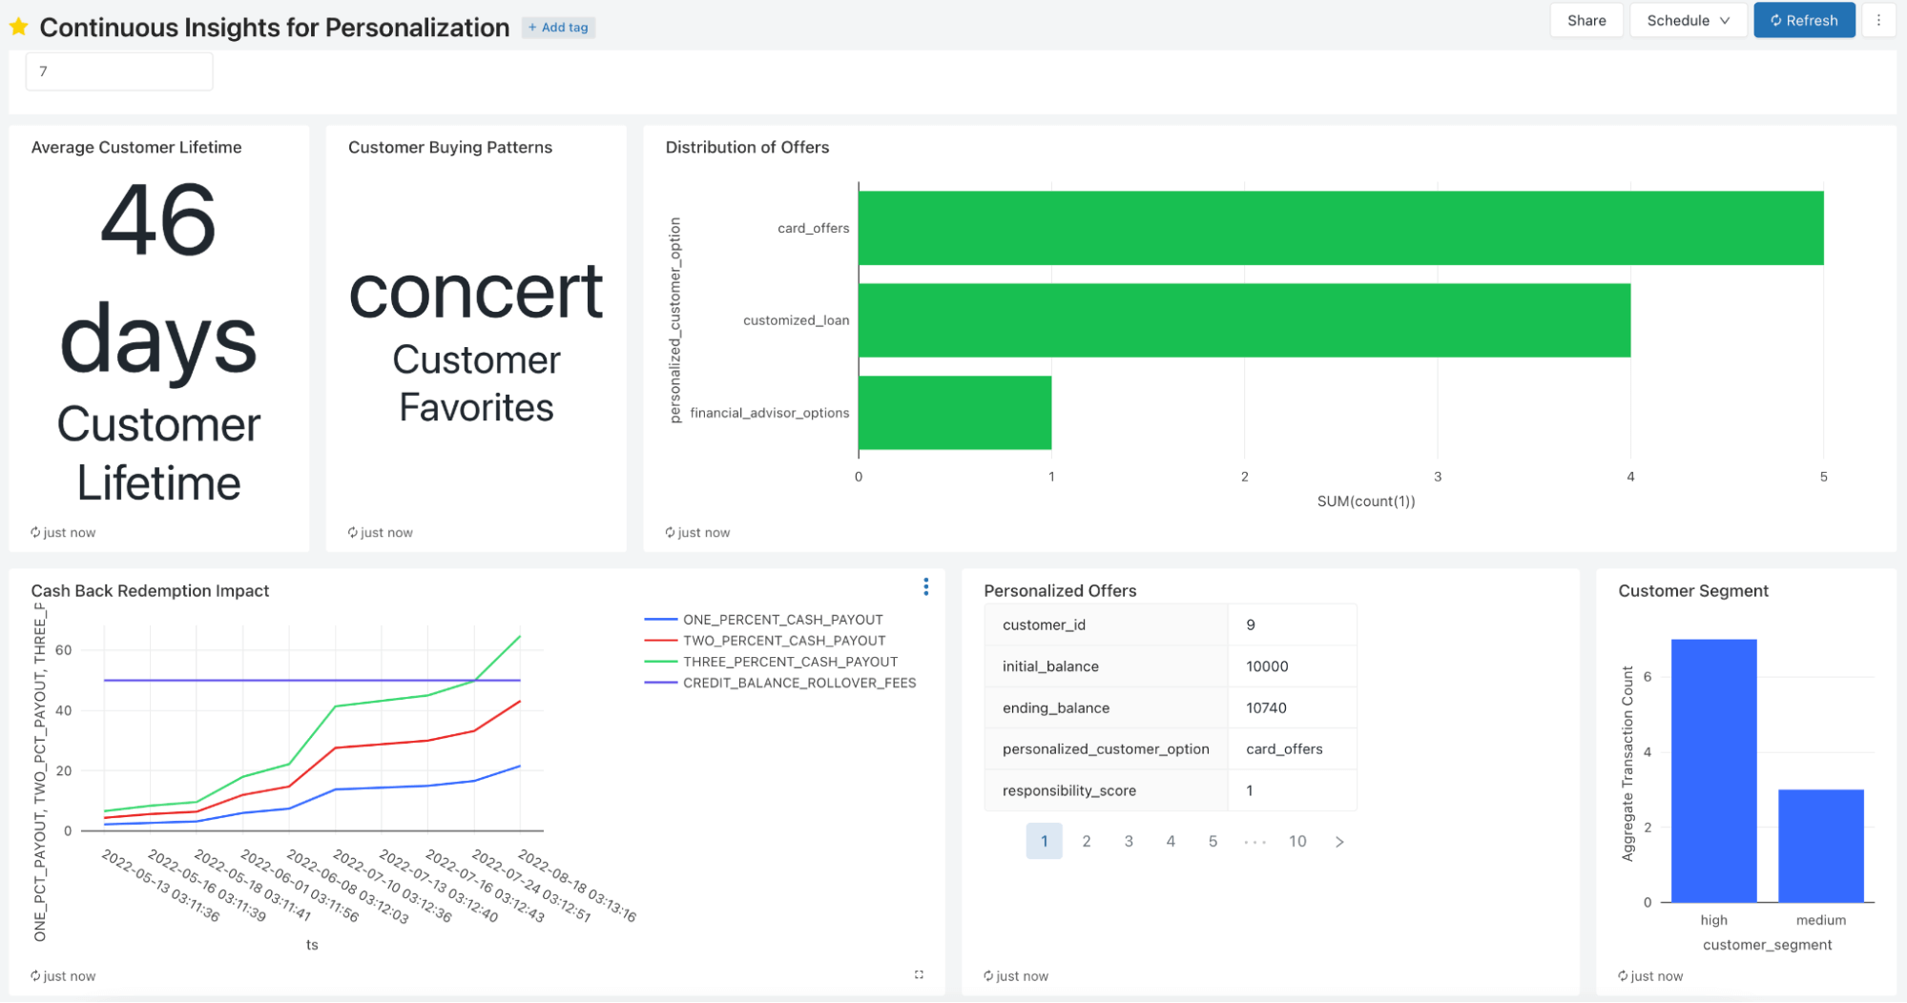
Task: Toggle TWO_PERCENT_CASH_PAYOUT legend series
Action: (x=783, y=641)
